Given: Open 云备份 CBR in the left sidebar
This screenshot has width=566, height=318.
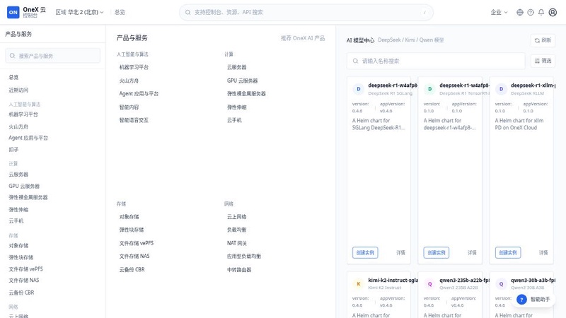Looking at the screenshot, I should [x=21, y=293].
